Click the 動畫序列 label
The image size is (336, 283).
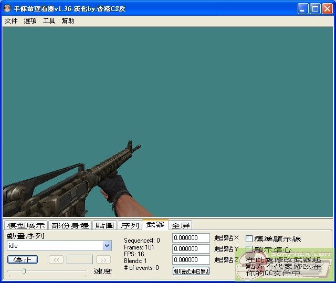pyautogui.click(x=26, y=236)
